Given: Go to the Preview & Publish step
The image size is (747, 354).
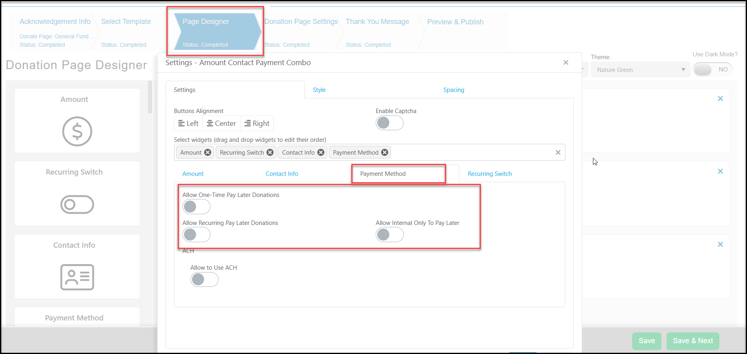Looking at the screenshot, I should [455, 22].
